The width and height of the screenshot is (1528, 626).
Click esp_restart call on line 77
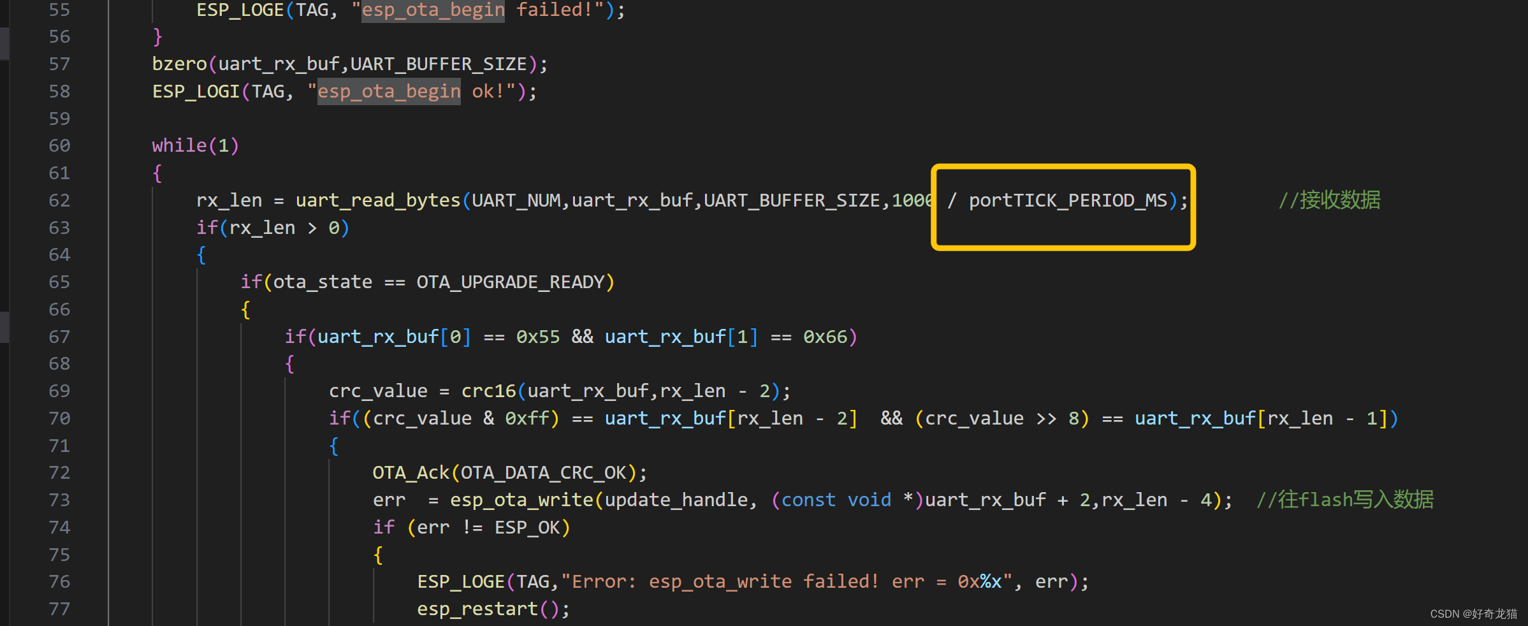click(477, 609)
